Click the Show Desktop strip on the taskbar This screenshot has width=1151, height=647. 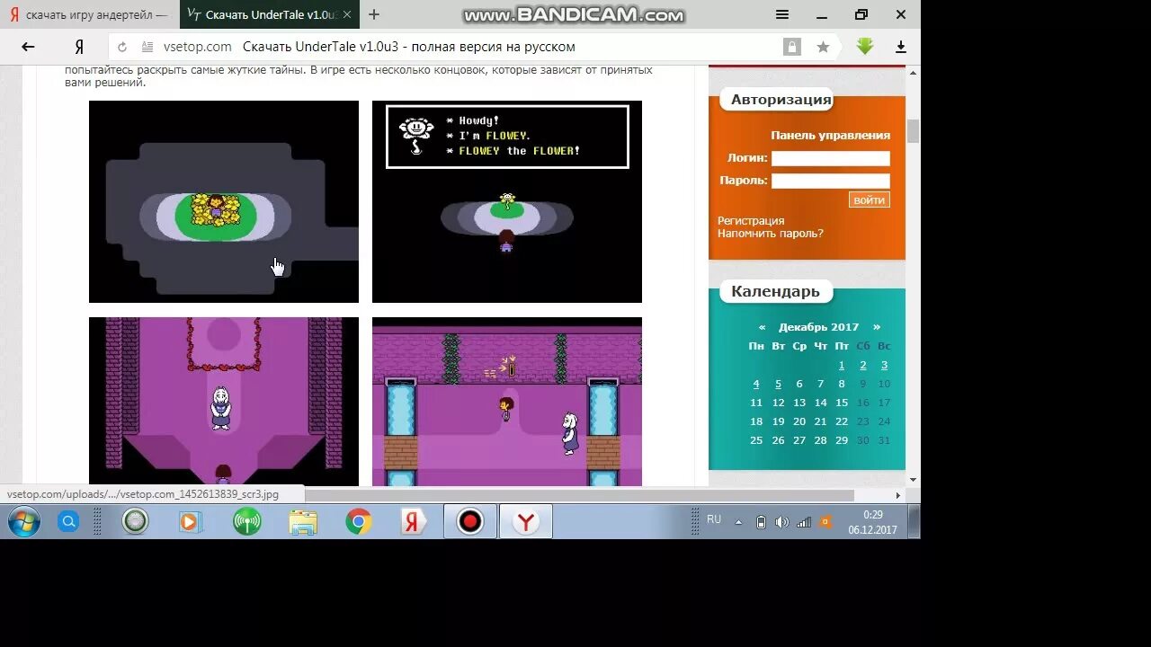[x=914, y=521]
